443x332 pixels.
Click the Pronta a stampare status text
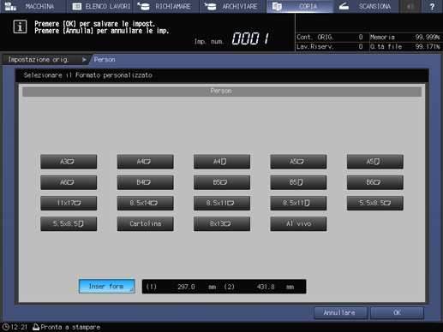click(x=70, y=327)
